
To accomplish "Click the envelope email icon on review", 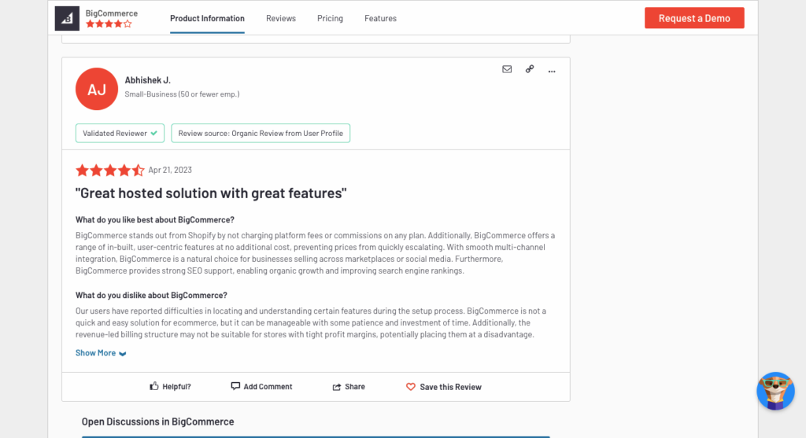I will 507,69.
